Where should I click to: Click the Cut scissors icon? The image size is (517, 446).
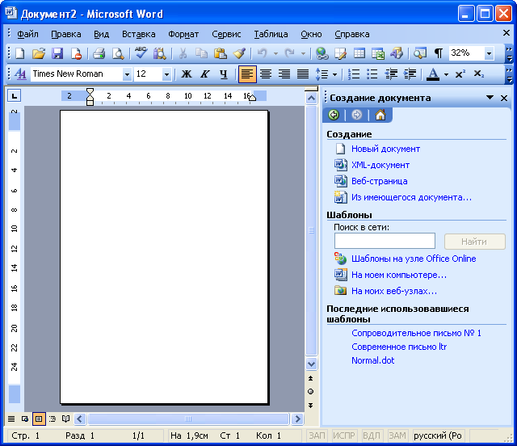(x=183, y=53)
